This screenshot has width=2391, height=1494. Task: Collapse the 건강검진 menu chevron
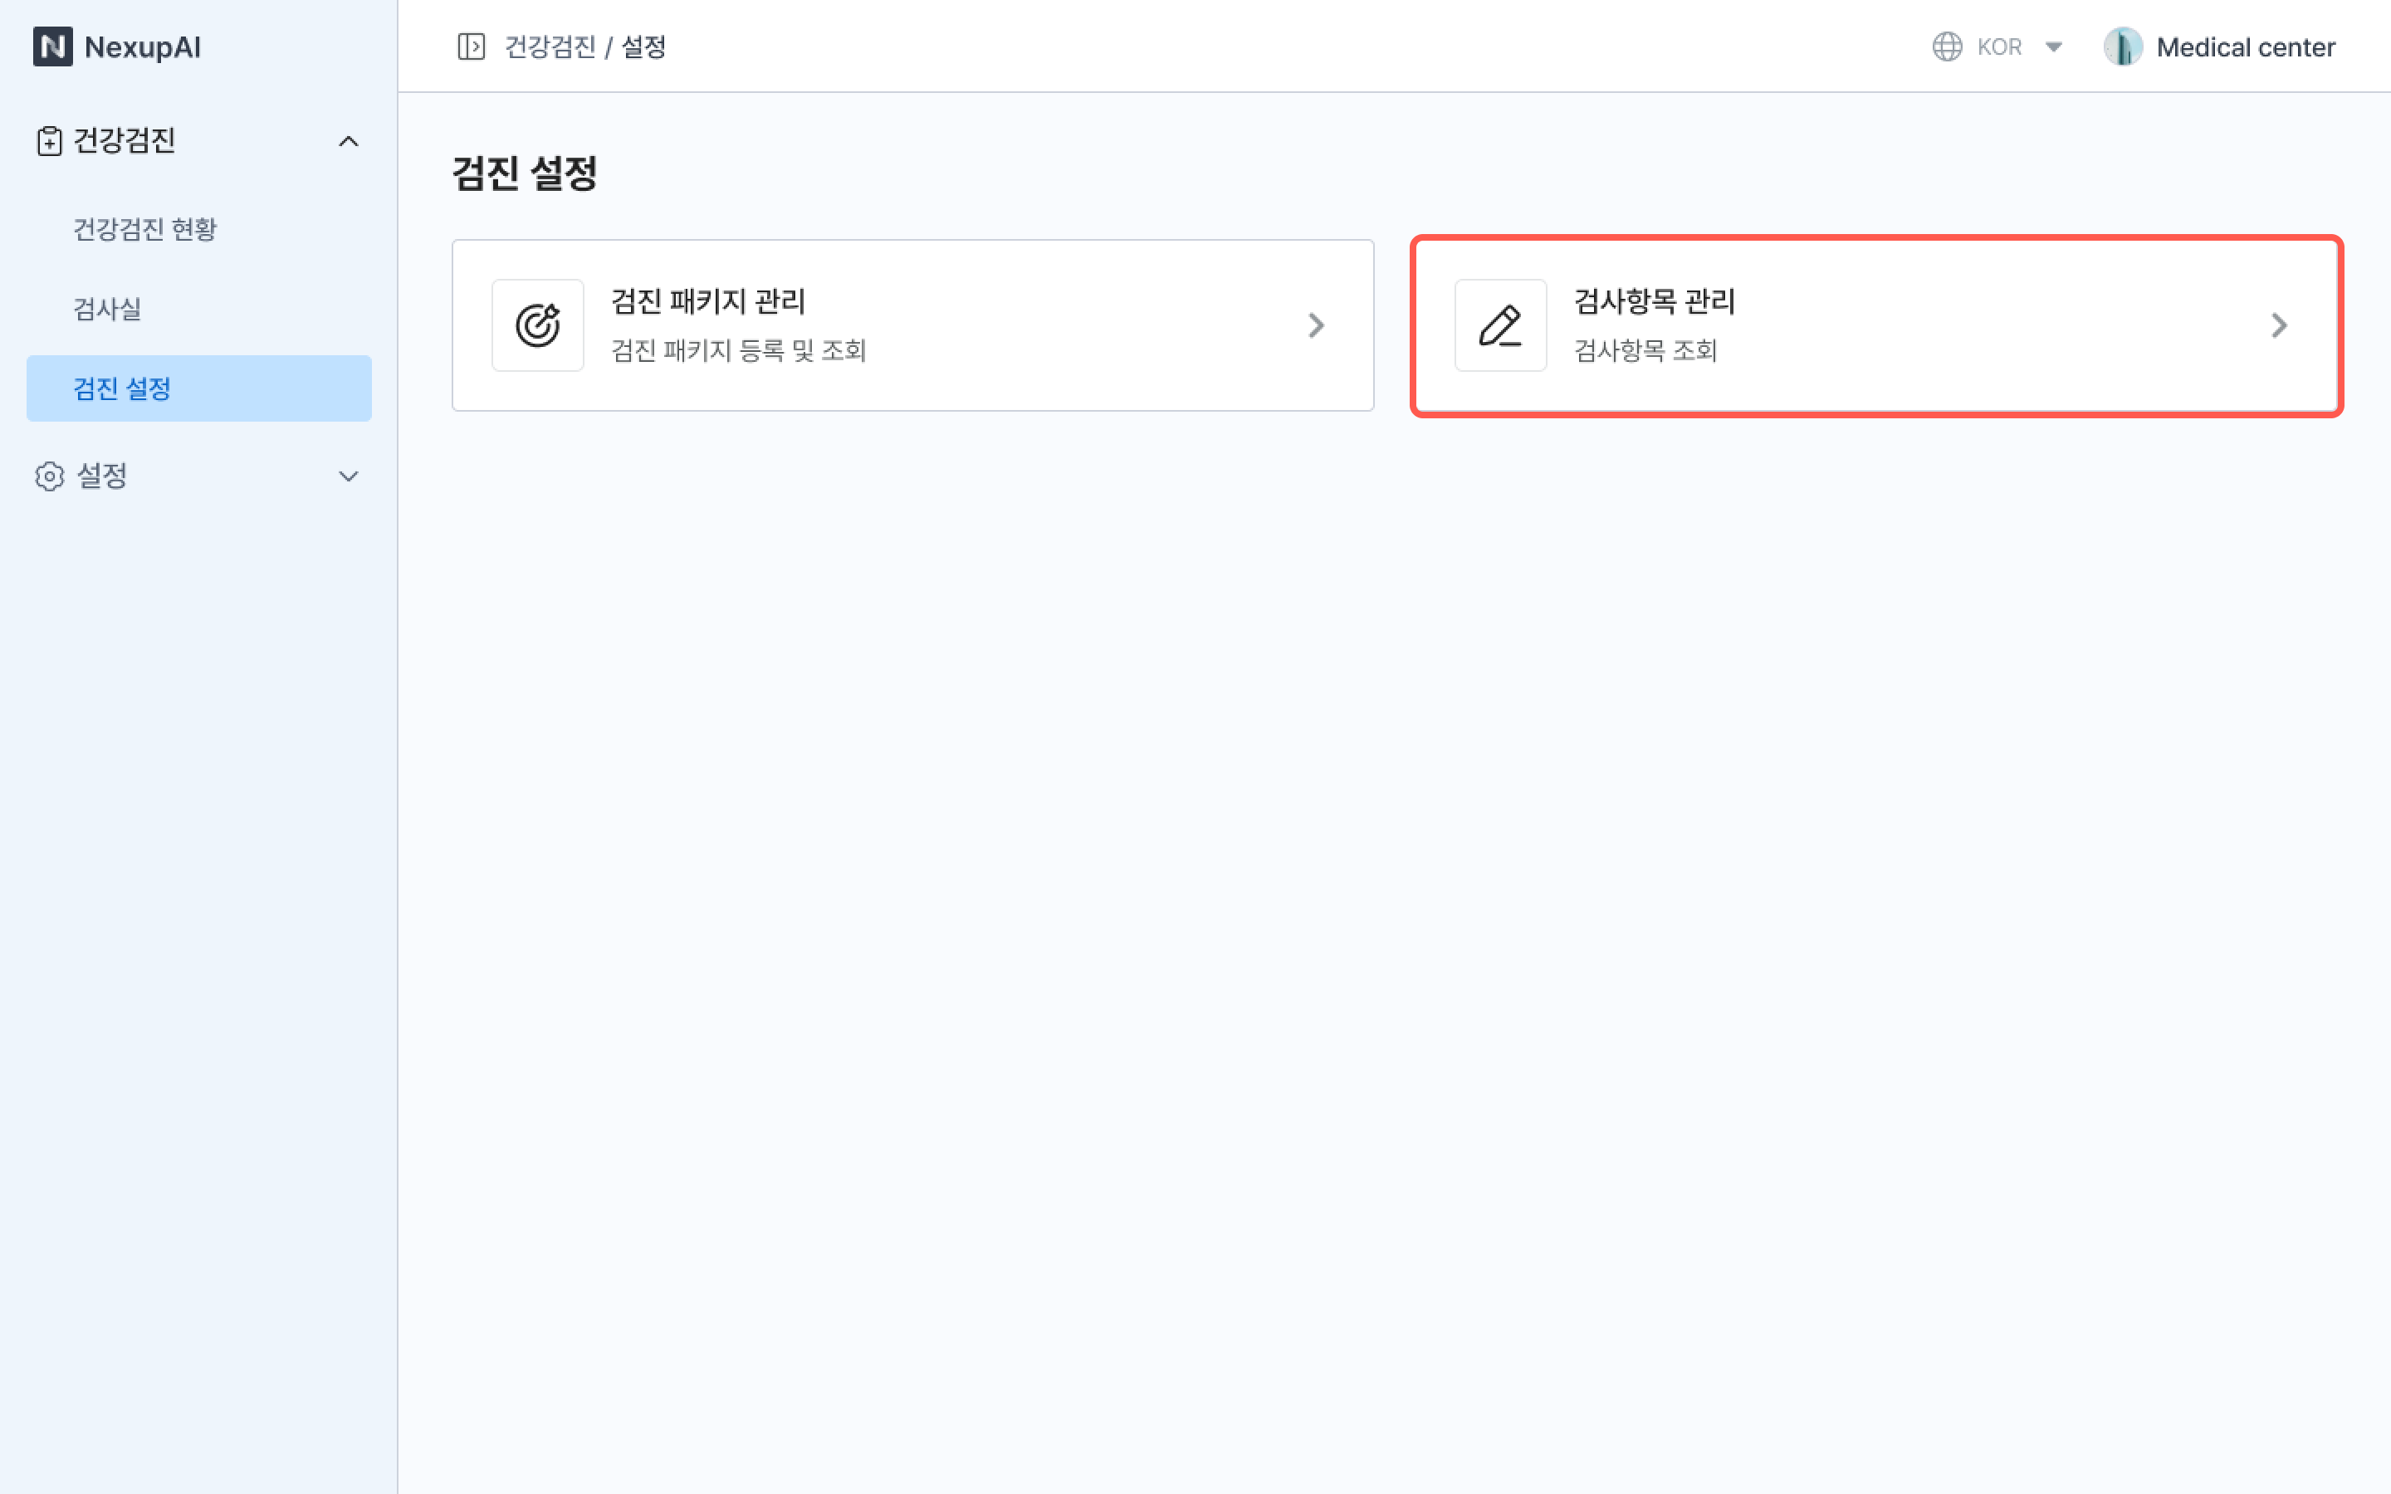pyautogui.click(x=348, y=141)
